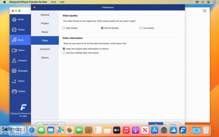The width and height of the screenshot is (219, 137).
Task: Click the feedback chat icon in main window
Action: click(205, 11)
